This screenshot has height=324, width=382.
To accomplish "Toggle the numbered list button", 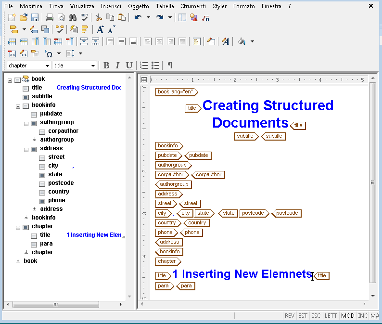I will click(144, 65).
